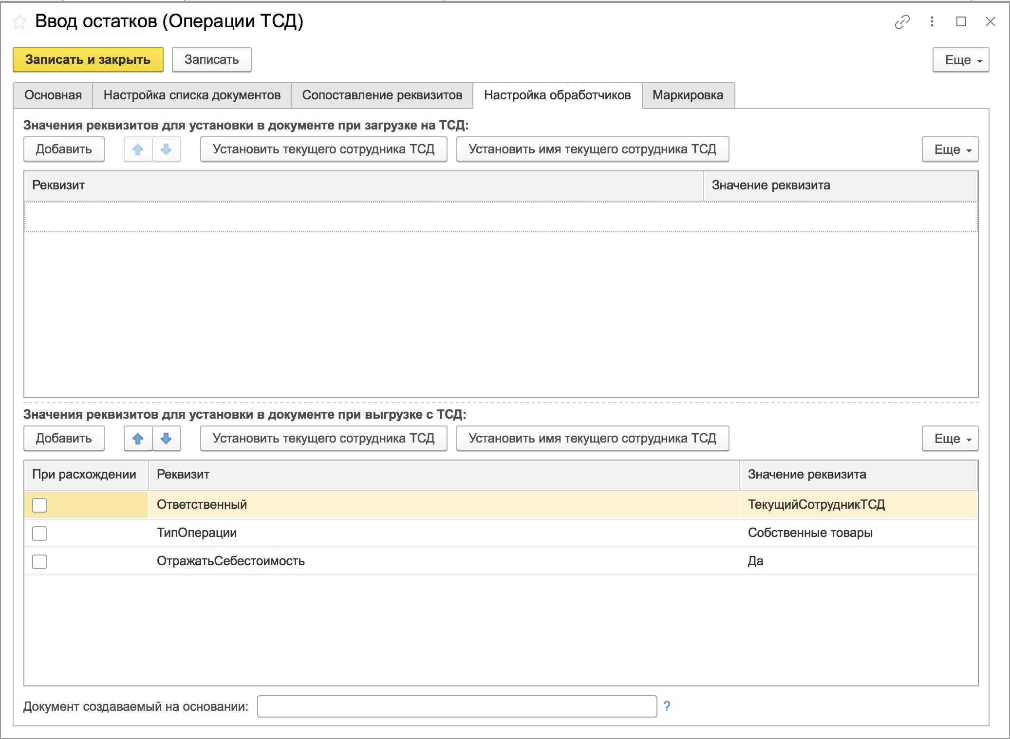
Task: Open Настройка списка документов tab
Action: click(x=192, y=95)
